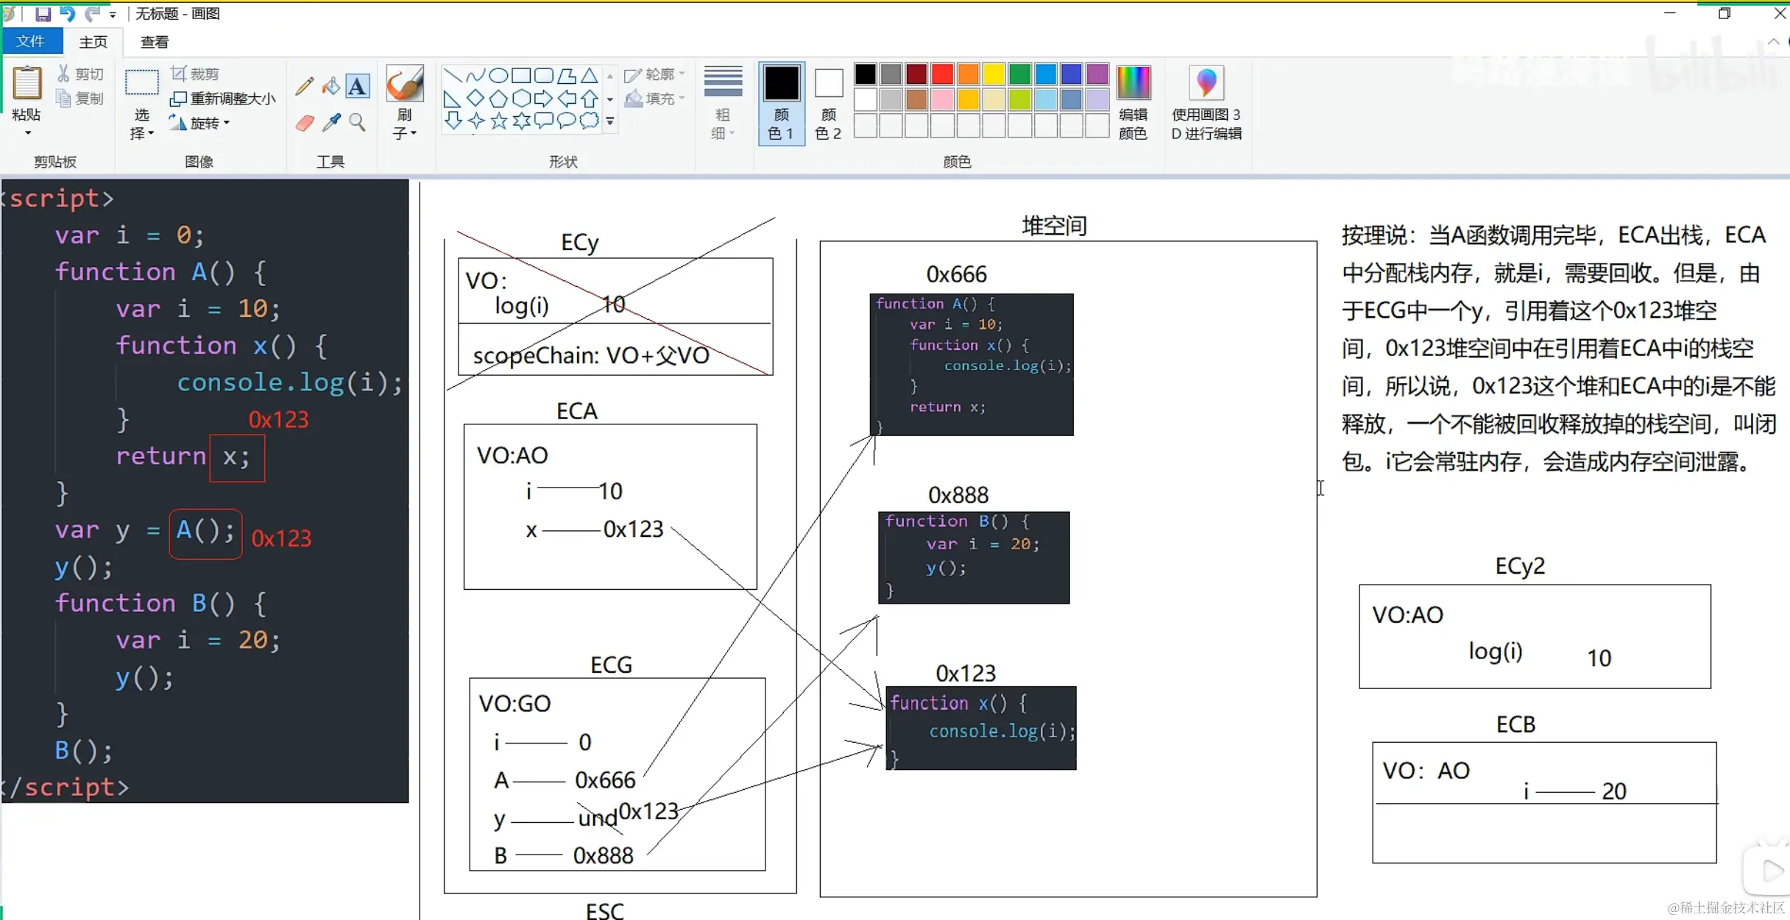This screenshot has height=920, width=1790.
Task: Select the Cloud callout shape
Action: coord(590,121)
